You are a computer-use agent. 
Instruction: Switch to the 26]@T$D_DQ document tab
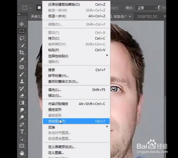pyautogui.click(x=147, y=17)
